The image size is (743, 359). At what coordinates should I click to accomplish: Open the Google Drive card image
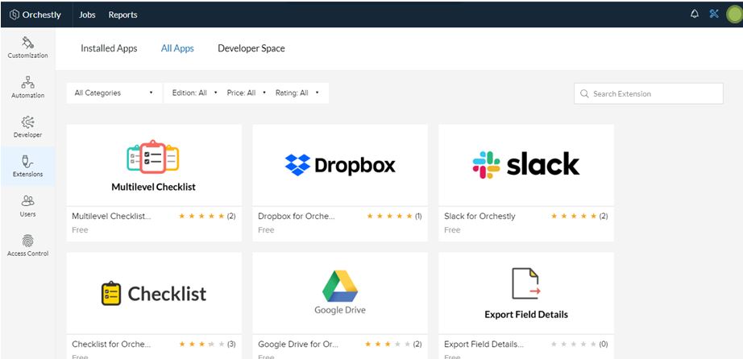[340, 293]
